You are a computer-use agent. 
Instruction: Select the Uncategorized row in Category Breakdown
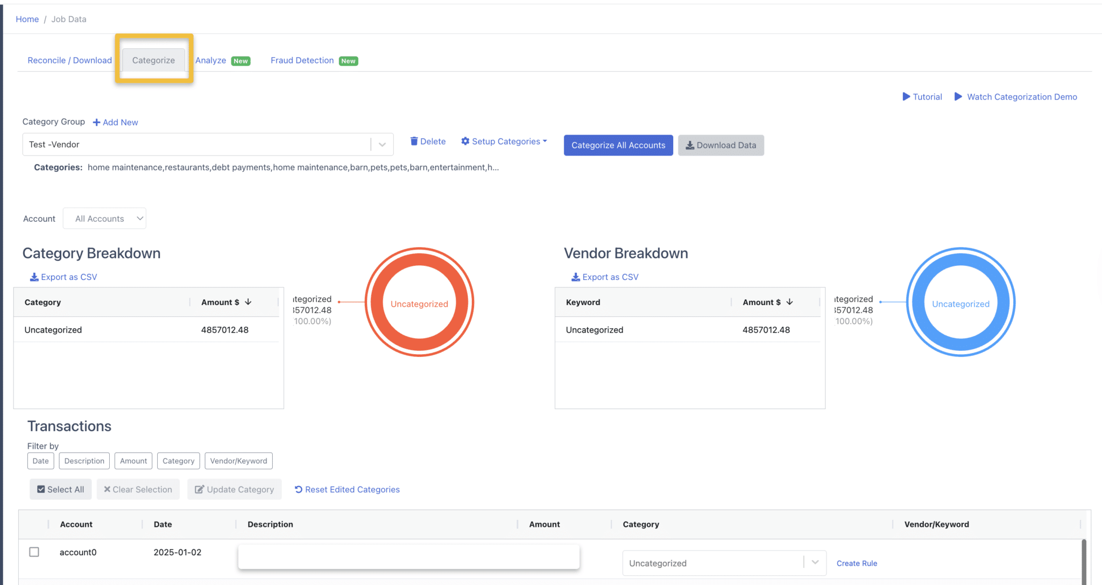146,330
